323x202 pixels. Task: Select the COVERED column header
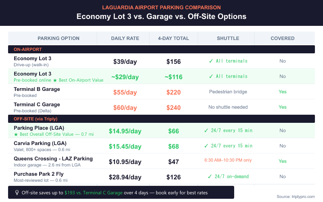pos(283,38)
